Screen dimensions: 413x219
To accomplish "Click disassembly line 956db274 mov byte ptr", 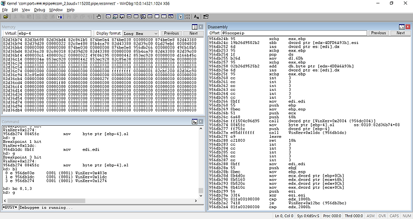I will tap(304, 125).
